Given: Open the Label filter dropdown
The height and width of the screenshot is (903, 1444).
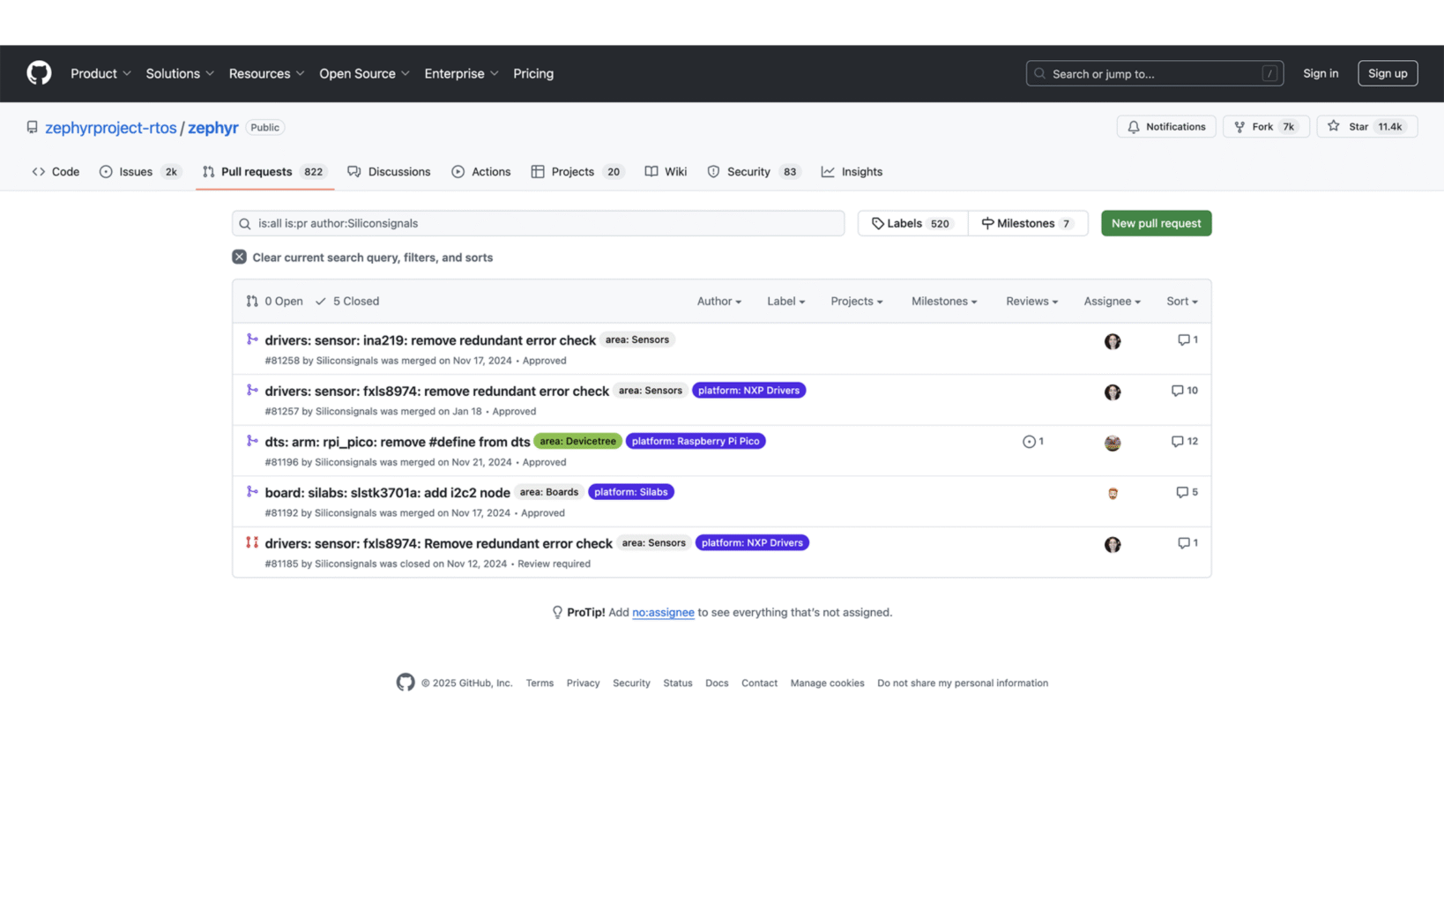Looking at the screenshot, I should 785,302.
